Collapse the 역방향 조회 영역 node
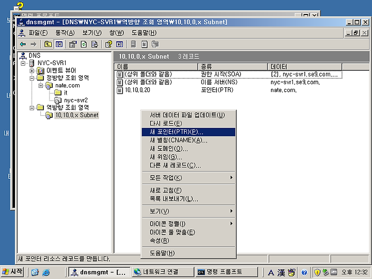The image size is (372, 279). 32,107
